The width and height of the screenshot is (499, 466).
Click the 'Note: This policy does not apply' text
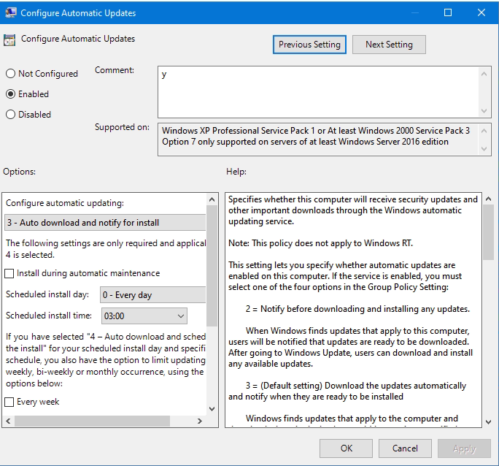pyautogui.click(x=320, y=243)
